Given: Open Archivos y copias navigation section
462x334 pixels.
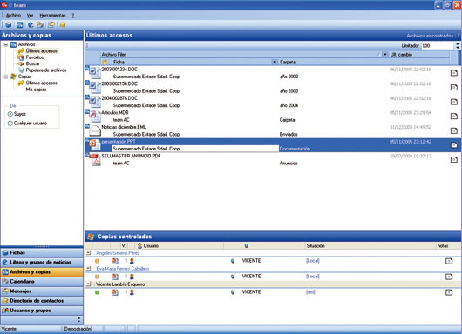Looking at the screenshot, I should point(42,272).
